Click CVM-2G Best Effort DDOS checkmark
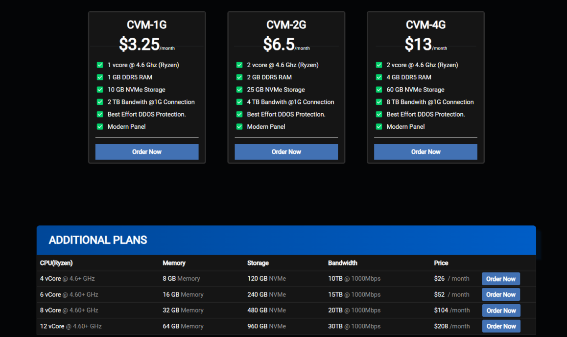 pyautogui.click(x=239, y=114)
